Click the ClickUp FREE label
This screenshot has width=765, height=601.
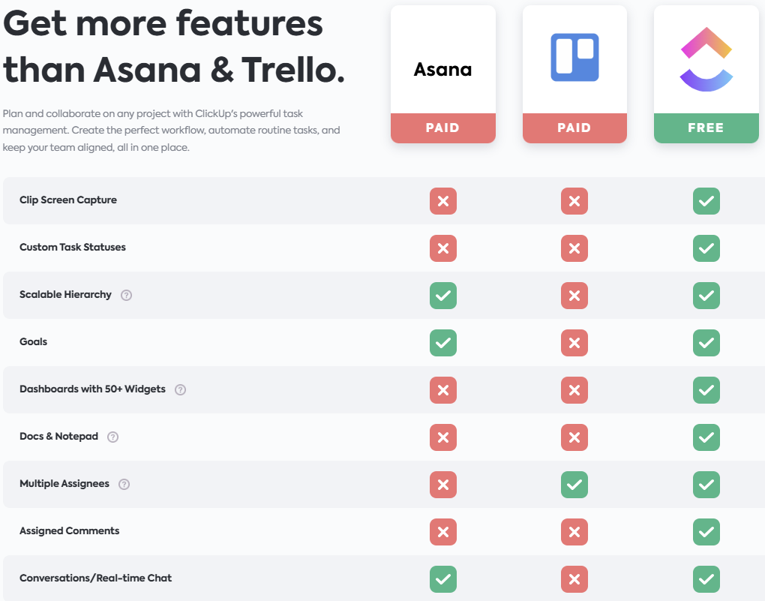pyautogui.click(x=706, y=128)
